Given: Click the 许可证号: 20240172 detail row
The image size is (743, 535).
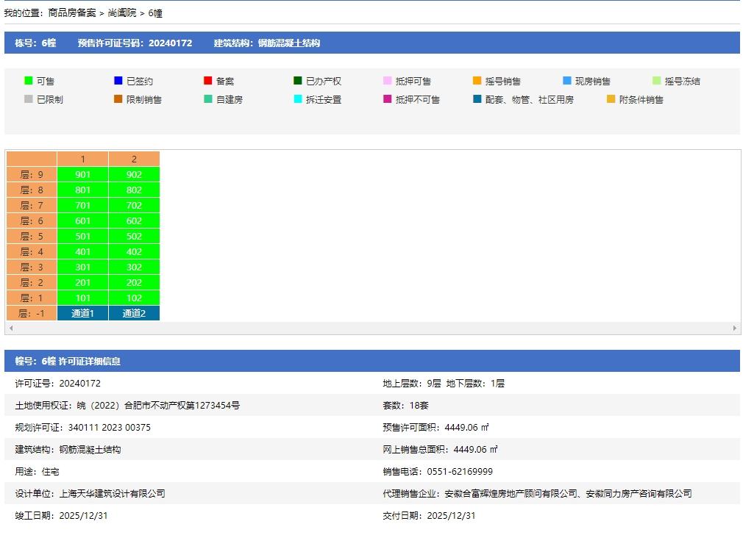Looking at the screenshot, I should tap(58, 383).
